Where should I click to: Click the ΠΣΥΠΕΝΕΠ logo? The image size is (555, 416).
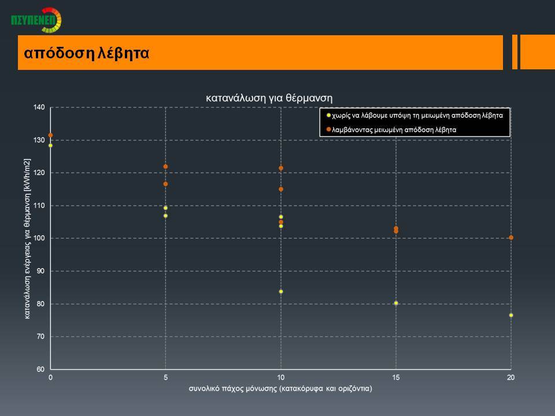click(x=36, y=20)
